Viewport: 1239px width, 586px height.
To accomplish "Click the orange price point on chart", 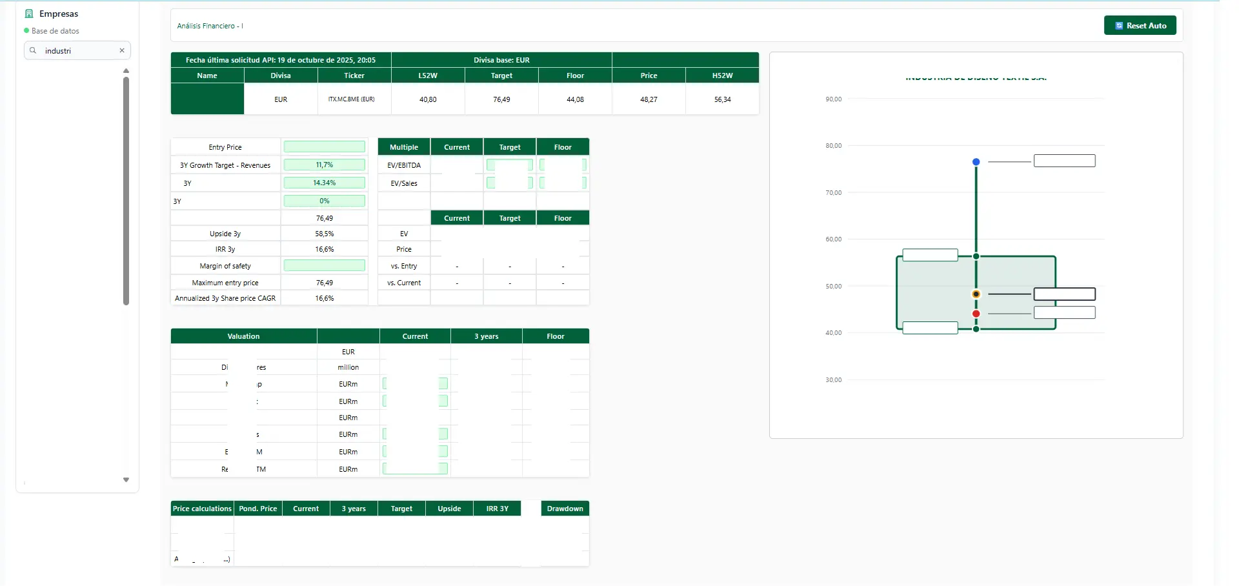I will click(976, 294).
